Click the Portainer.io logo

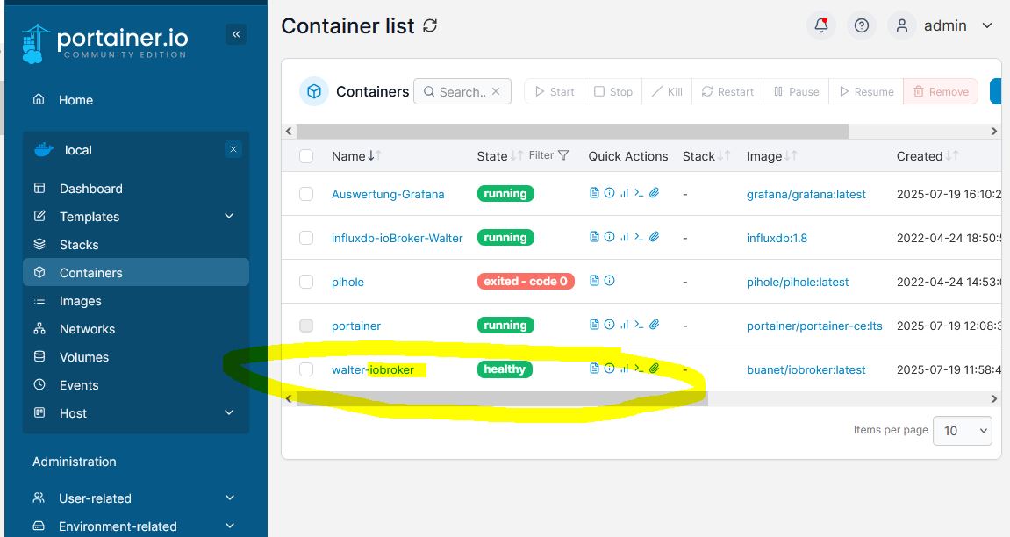point(104,44)
